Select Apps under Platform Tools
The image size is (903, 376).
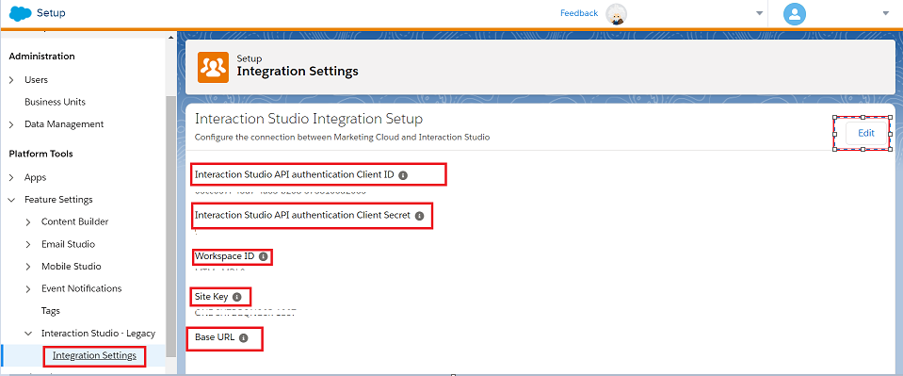[35, 177]
